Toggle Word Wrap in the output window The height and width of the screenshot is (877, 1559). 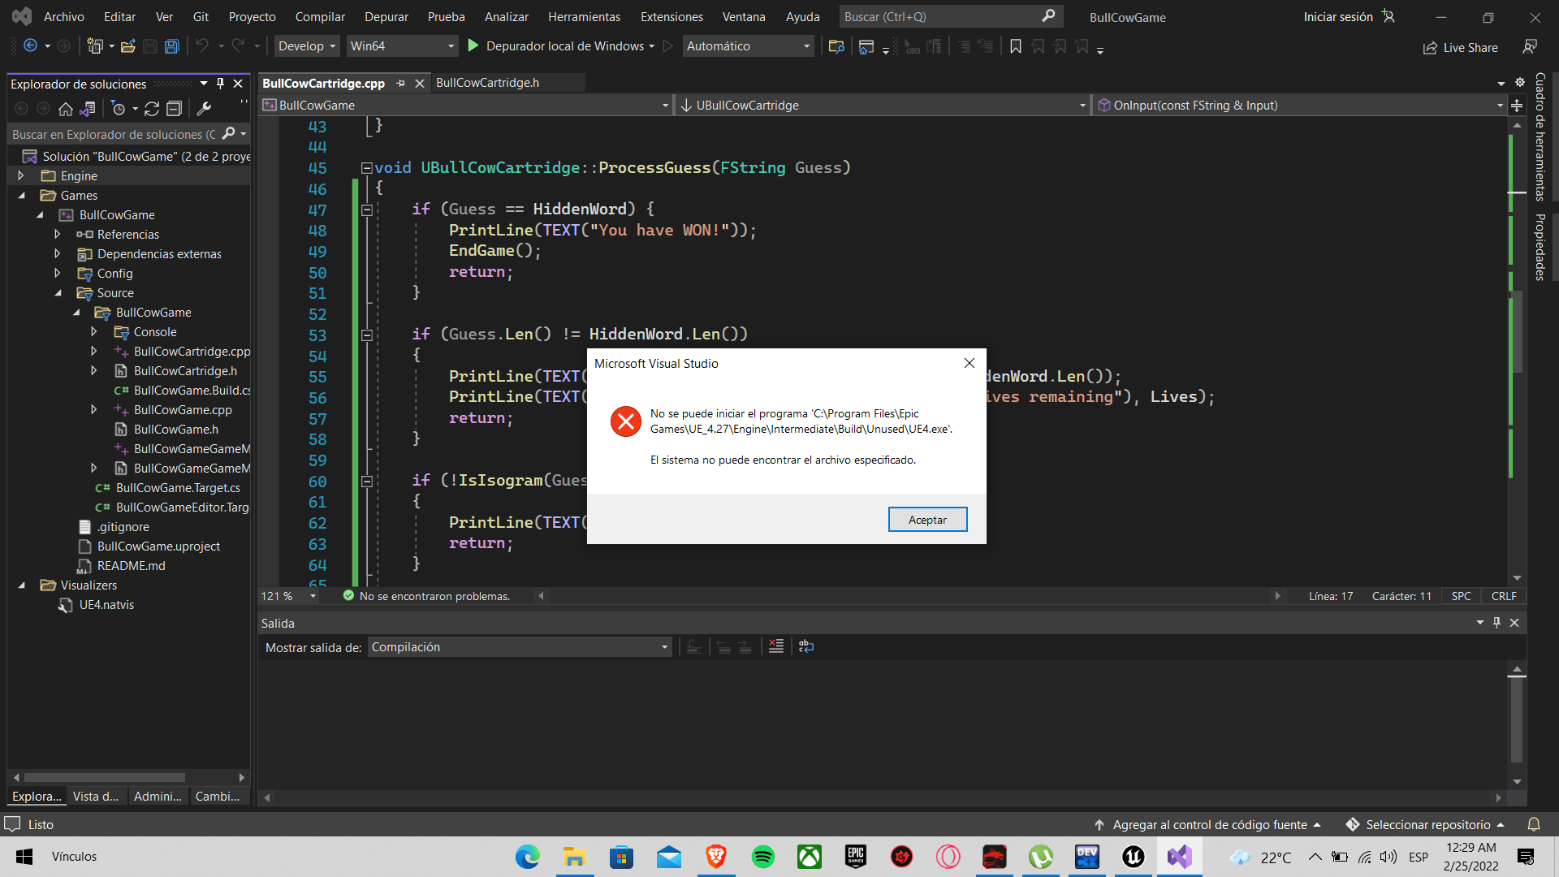pos(805,646)
